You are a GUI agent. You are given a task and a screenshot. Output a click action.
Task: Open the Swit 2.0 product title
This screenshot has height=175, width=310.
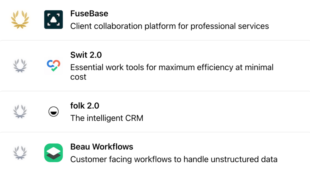click(x=86, y=55)
